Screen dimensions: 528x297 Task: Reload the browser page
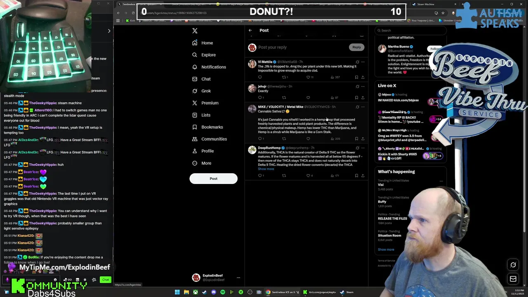coord(133,13)
